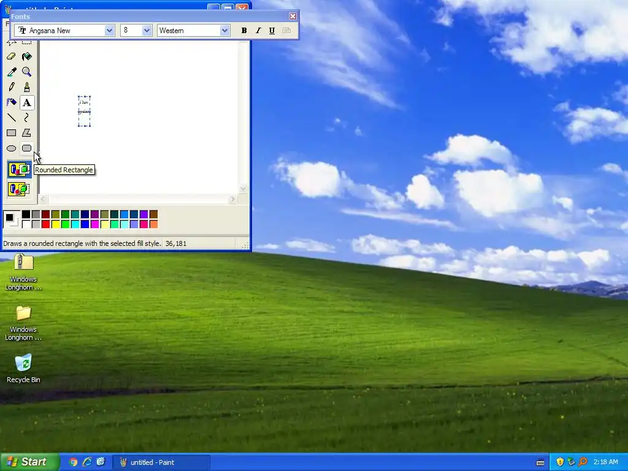
Task: Close the Fonts toolbar
Action: pos(293,16)
